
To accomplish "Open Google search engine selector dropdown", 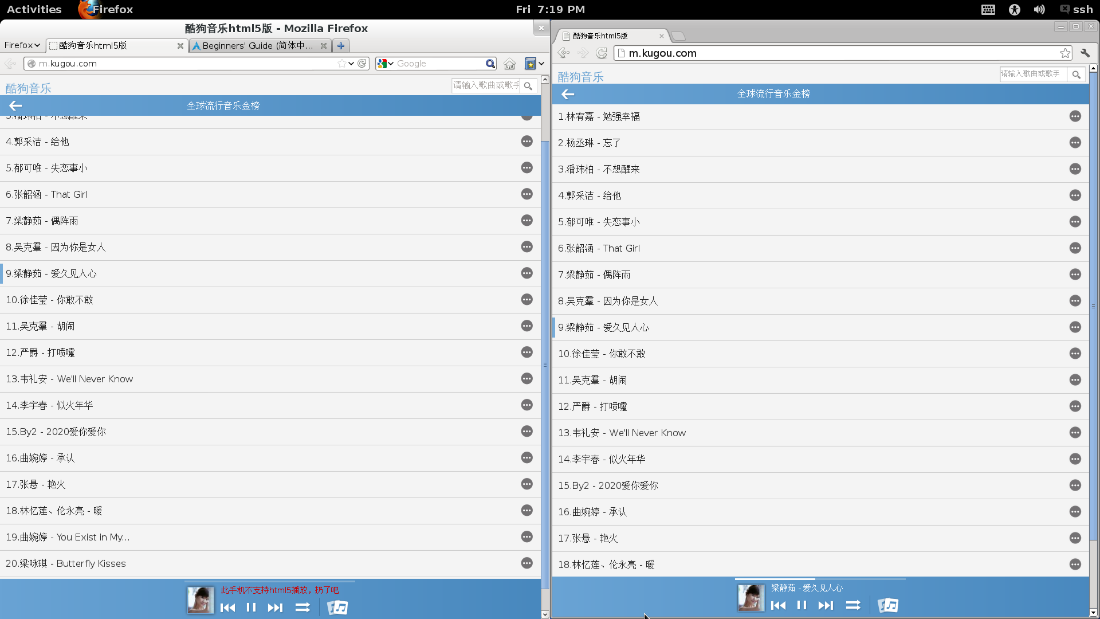I will (x=386, y=64).
